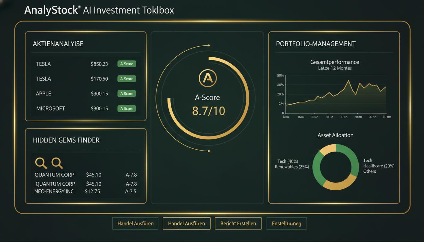This screenshot has width=424, height=242.
Task: Select the MICROSOFT stock name
Action: point(50,108)
